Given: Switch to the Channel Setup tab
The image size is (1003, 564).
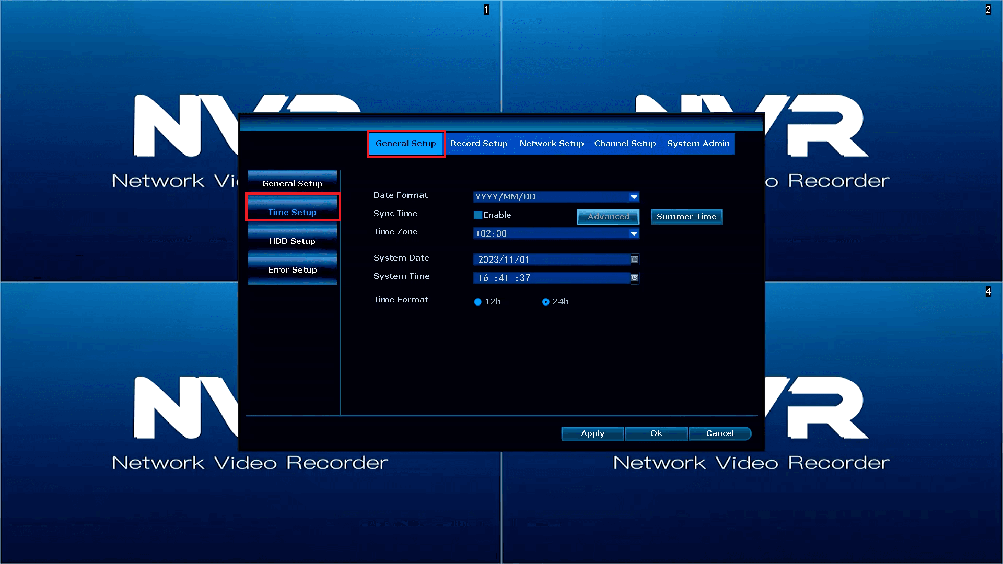Looking at the screenshot, I should (x=625, y=144).
